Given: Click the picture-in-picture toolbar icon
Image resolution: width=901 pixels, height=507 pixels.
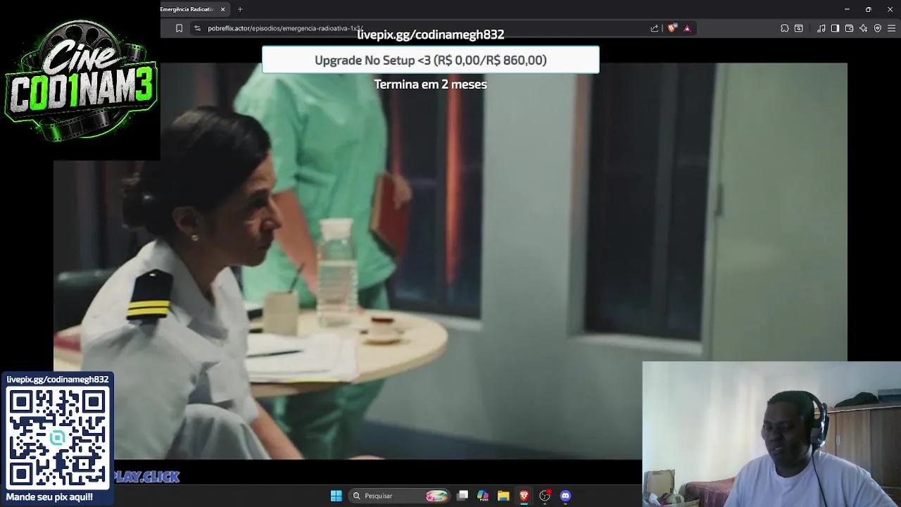Looking at the screenshot, I should tap(799, 28).
